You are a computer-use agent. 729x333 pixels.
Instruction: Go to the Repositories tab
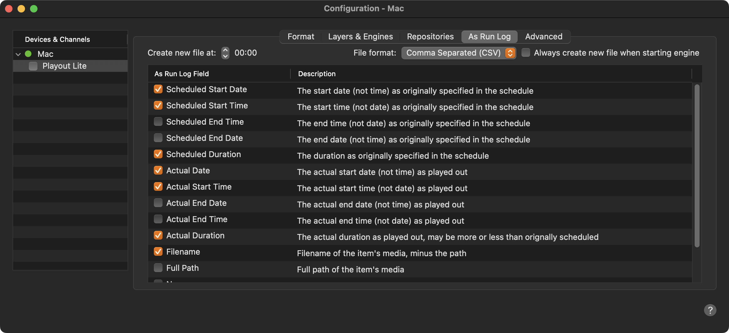430,37
